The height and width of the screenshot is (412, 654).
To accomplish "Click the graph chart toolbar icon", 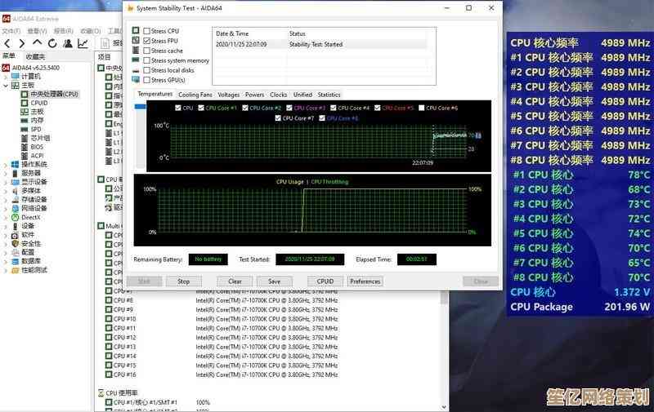I will 83,43.
